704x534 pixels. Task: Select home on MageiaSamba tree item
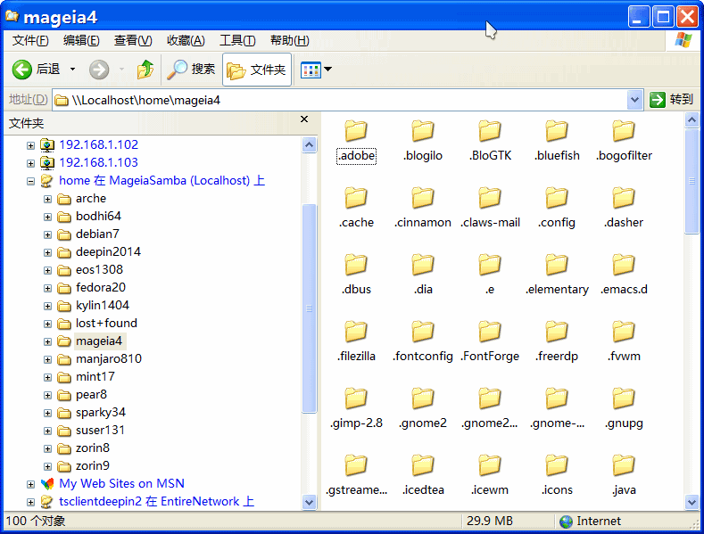162,180
